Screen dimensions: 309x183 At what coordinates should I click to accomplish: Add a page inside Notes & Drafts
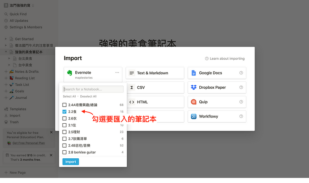tap(6, 72)
